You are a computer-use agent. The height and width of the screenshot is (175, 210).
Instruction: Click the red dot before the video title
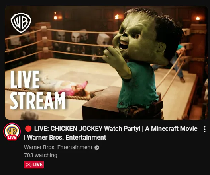click(x=28, y=128)
